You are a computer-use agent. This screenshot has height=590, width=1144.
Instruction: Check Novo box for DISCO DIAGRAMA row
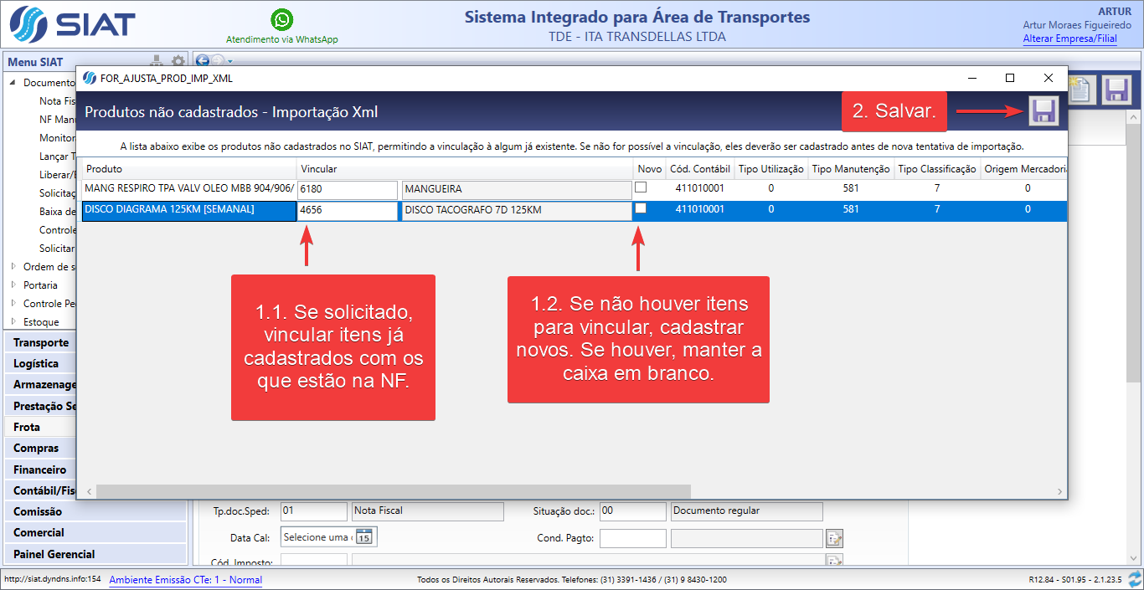pos(641,208)
